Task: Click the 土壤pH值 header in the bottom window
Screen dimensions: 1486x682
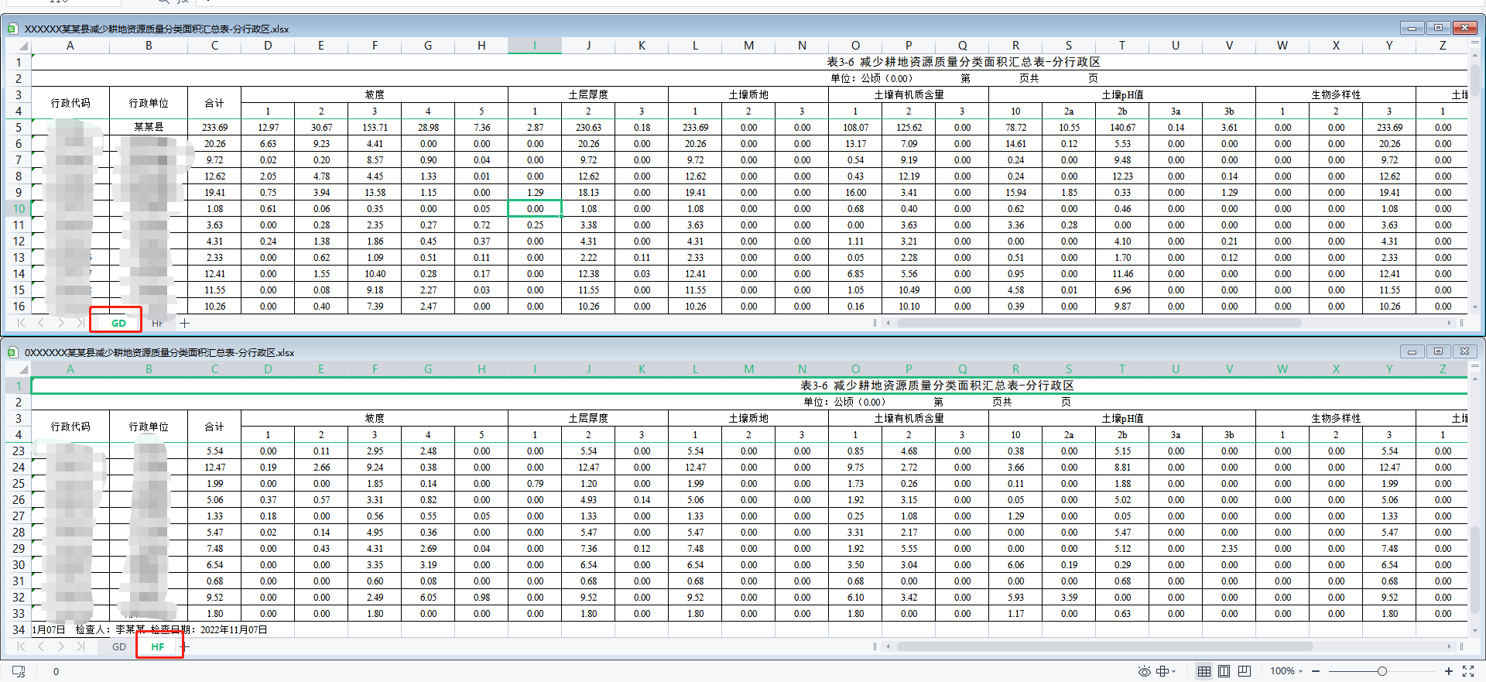Action: 1122,418
